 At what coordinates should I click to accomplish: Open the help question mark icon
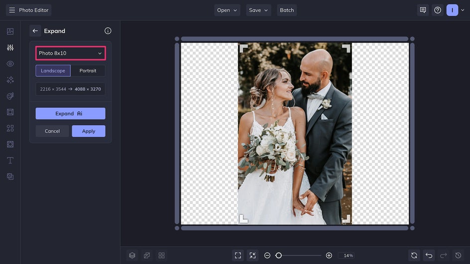pos(438,10)
